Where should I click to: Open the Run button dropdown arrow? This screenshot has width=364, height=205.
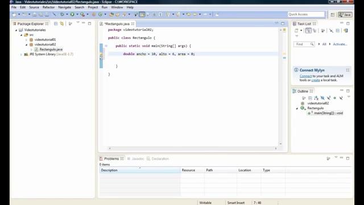(77, 14)
